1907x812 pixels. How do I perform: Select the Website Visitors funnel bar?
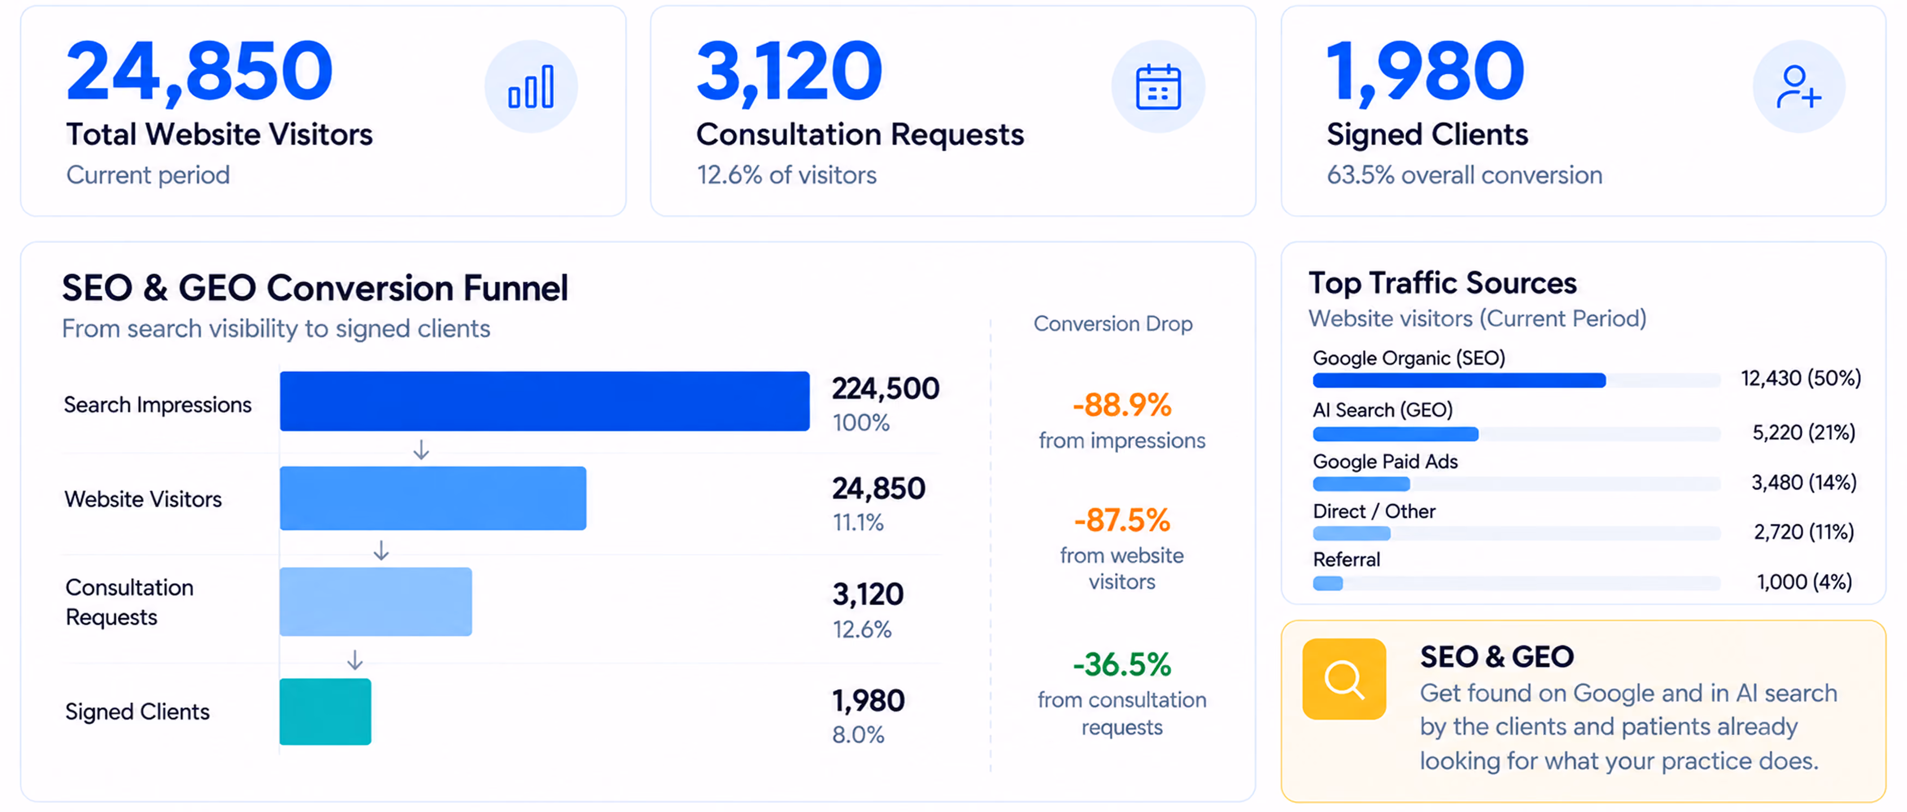coord(433,498)
